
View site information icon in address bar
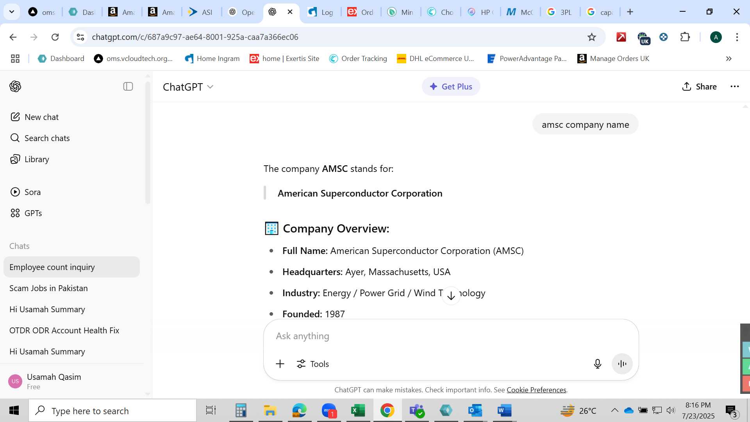tap(80, 37)
